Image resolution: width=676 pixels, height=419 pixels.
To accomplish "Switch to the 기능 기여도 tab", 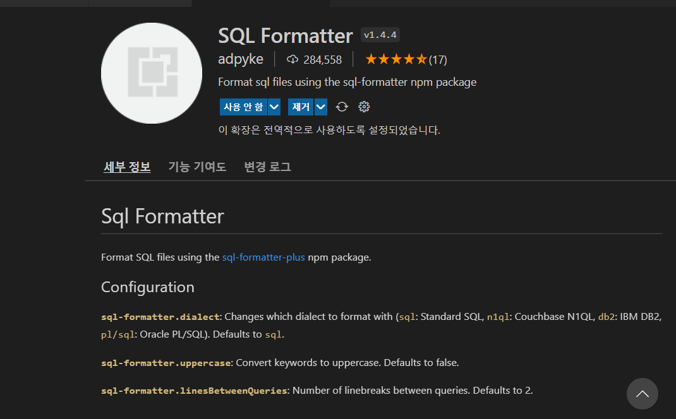I will pos(197,166).
